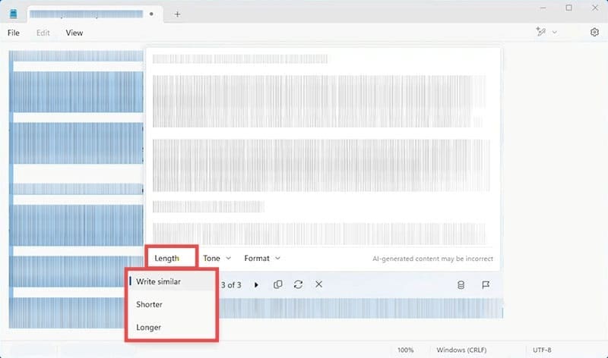Minimize the Notepad window
This screenshot has width=608, height=358.
(543, 8)
